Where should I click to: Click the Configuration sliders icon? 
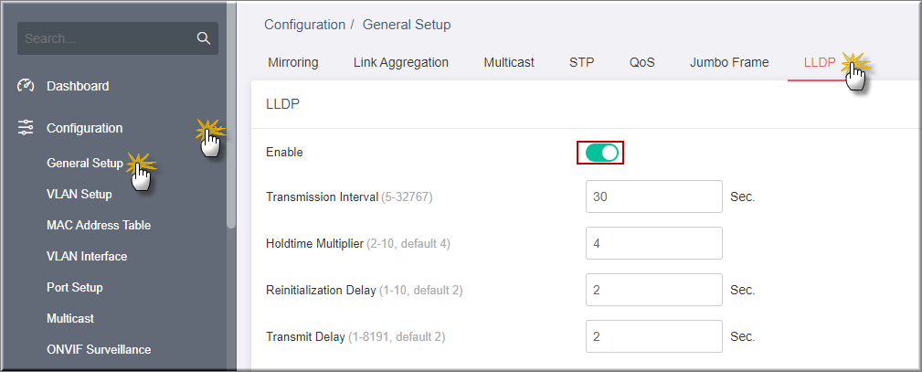tap(26, 128)
